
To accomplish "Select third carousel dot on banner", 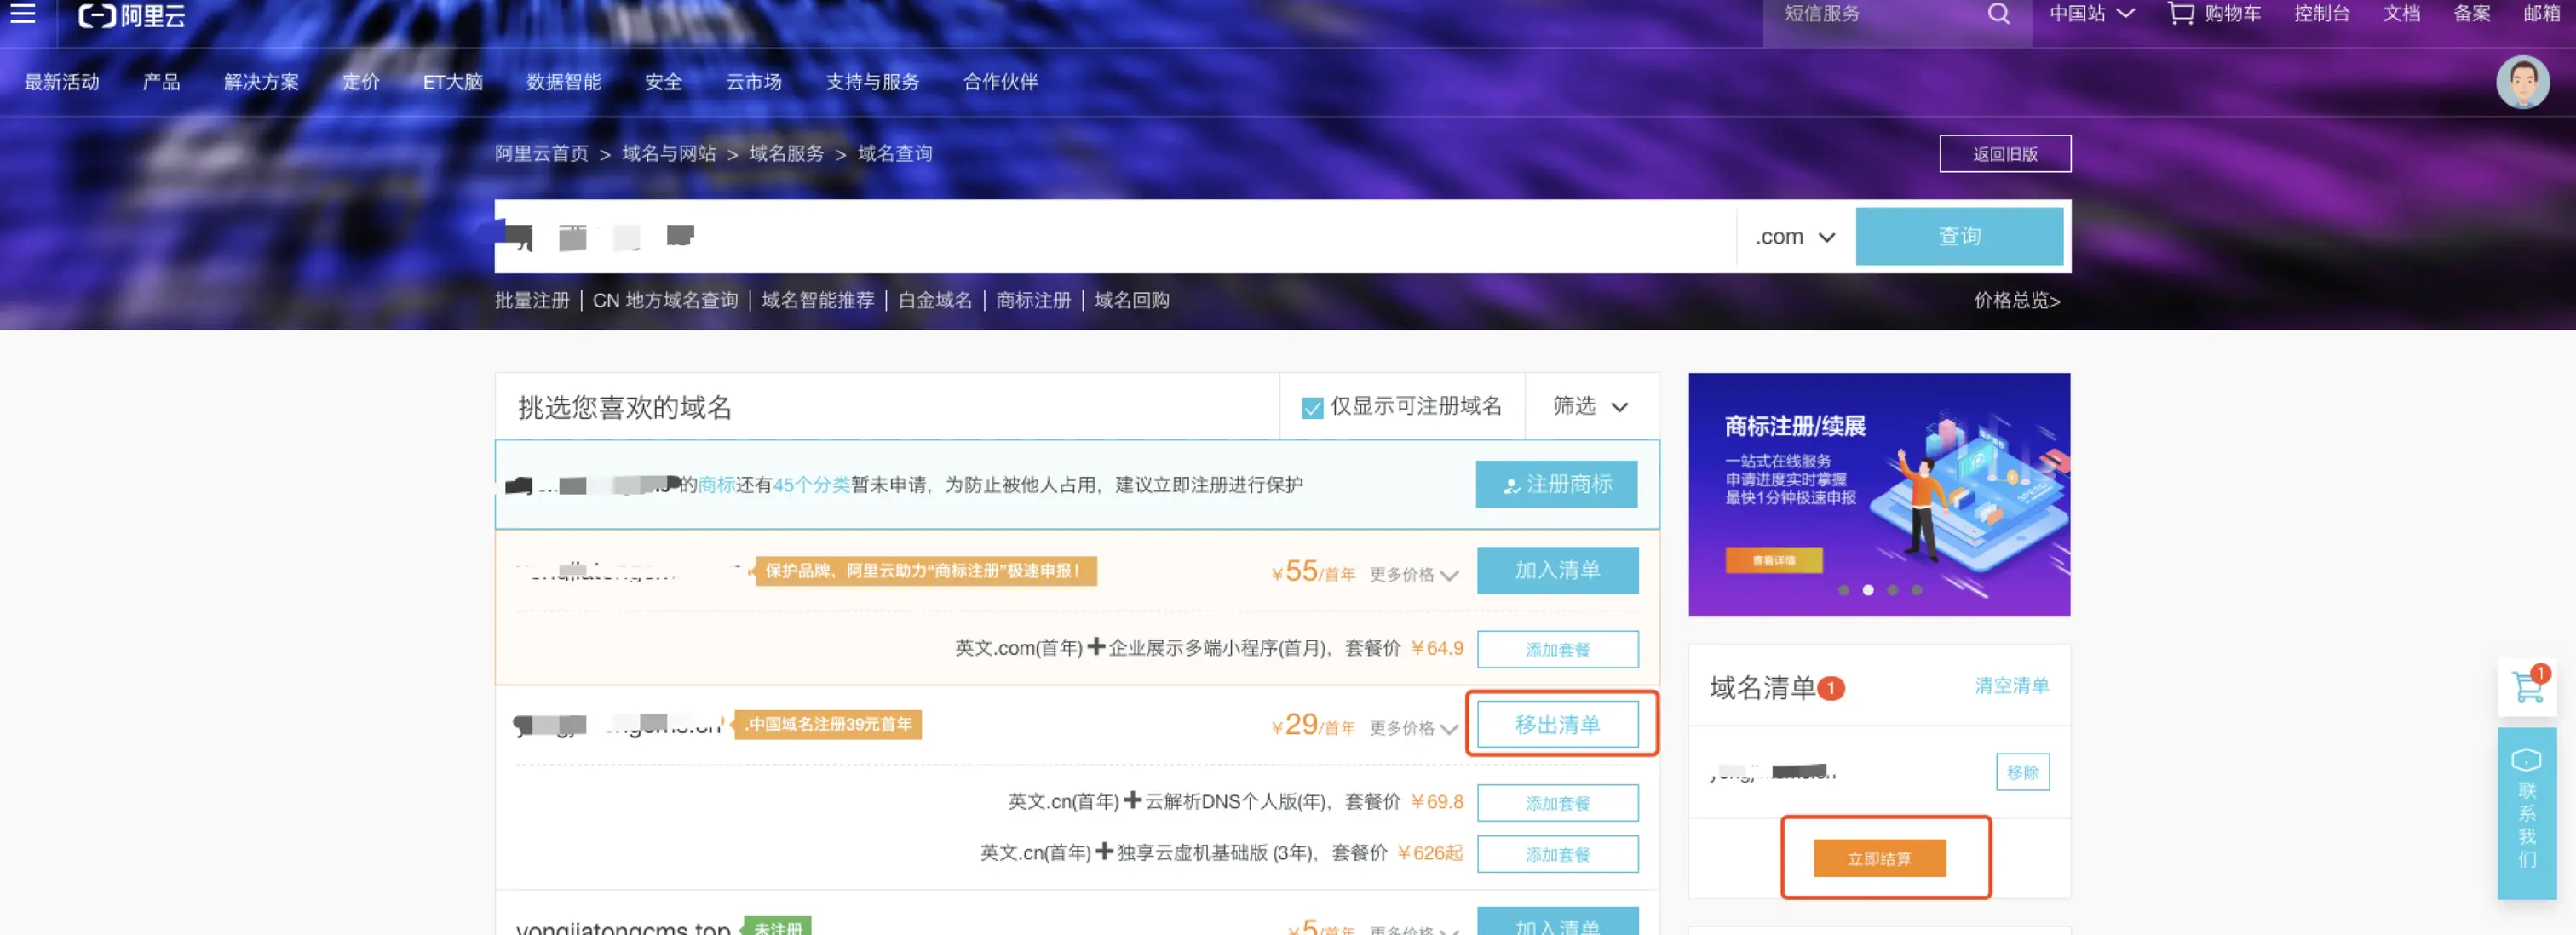I will (1892, 590).
